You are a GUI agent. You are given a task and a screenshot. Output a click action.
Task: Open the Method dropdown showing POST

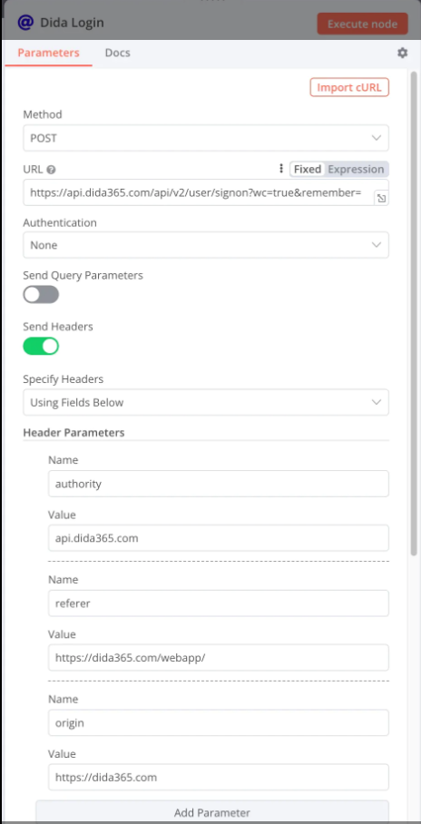tap(206, 138)
